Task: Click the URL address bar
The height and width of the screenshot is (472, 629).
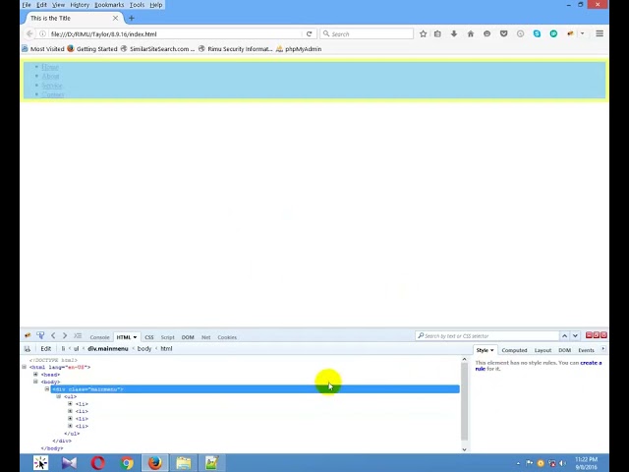Action: 176,34
